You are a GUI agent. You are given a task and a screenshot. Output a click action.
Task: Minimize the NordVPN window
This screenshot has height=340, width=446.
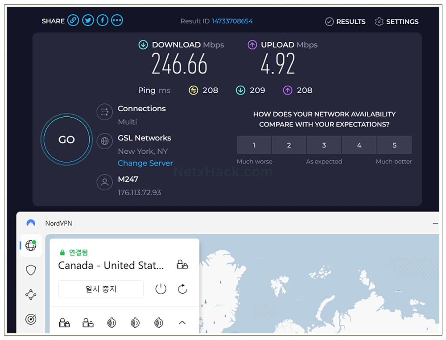point(435,223)
